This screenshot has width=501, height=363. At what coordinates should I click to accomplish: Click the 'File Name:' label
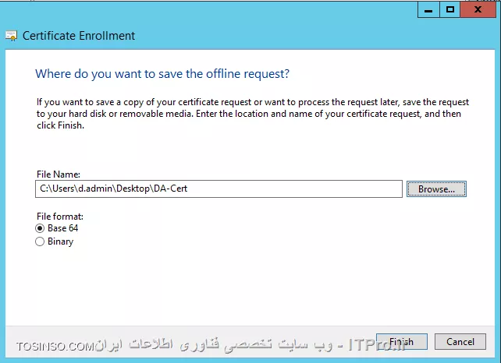click(x=59, y=174)
